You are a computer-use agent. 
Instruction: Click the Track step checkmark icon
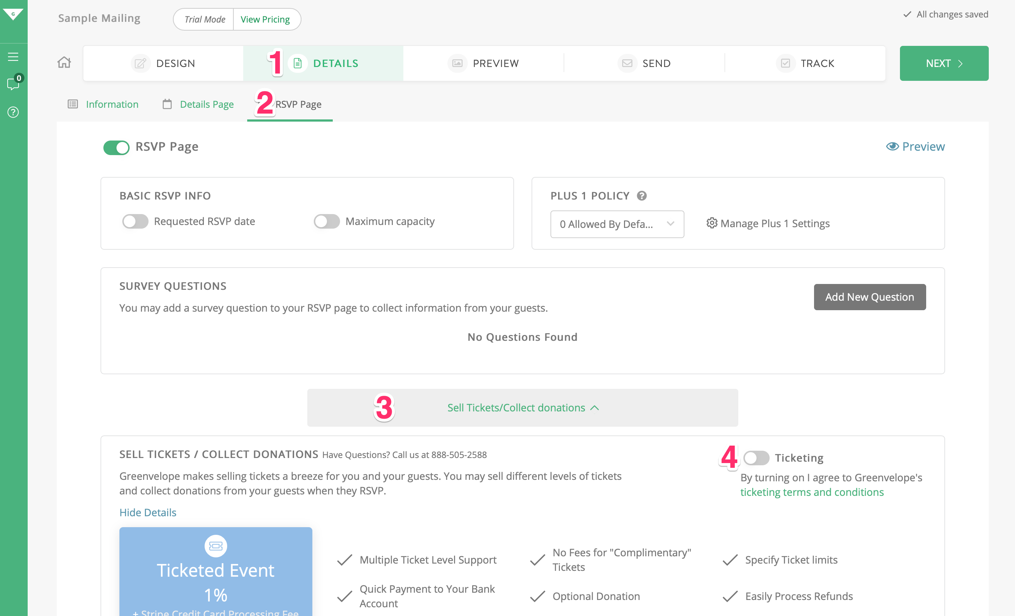coord(785,63)
